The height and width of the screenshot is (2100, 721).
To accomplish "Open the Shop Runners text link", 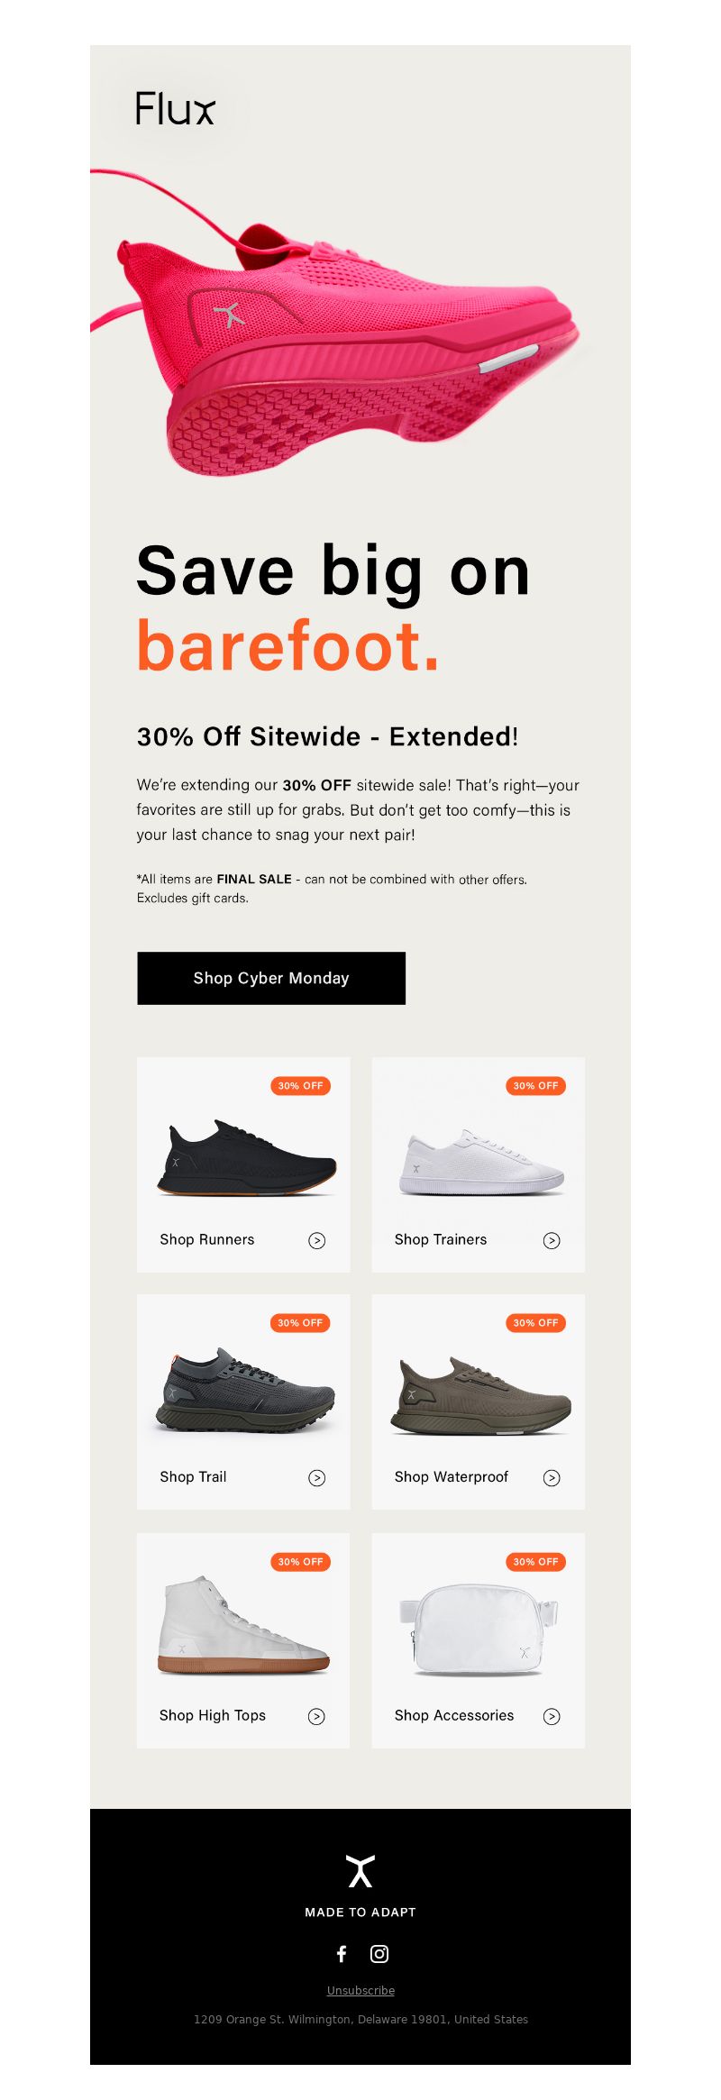I will coord(207,1239).
